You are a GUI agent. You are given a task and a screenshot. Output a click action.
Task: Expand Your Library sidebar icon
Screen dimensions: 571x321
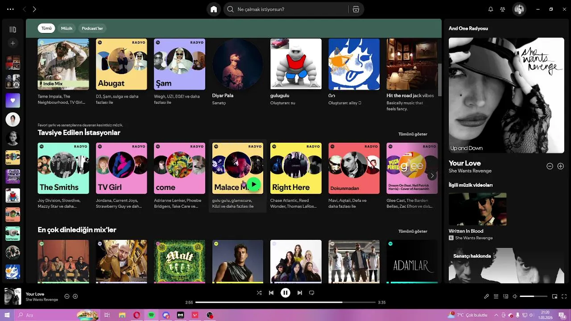(12, 29)
